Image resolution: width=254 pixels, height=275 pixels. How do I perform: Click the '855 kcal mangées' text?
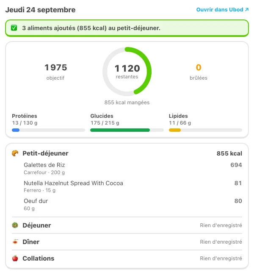[x=127, y=103]
